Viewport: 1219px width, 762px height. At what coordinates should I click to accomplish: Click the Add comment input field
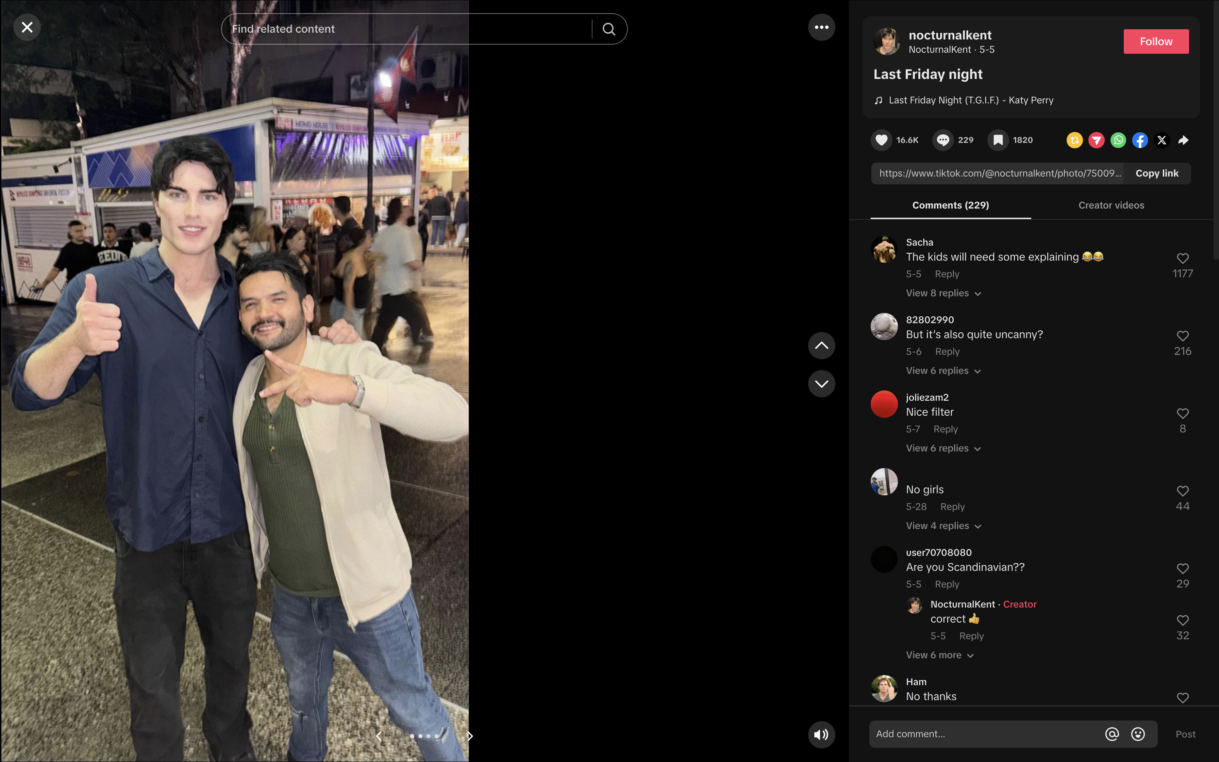click(982, 734)
